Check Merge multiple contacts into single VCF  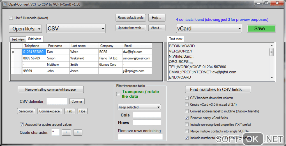(x=186, y=131)
